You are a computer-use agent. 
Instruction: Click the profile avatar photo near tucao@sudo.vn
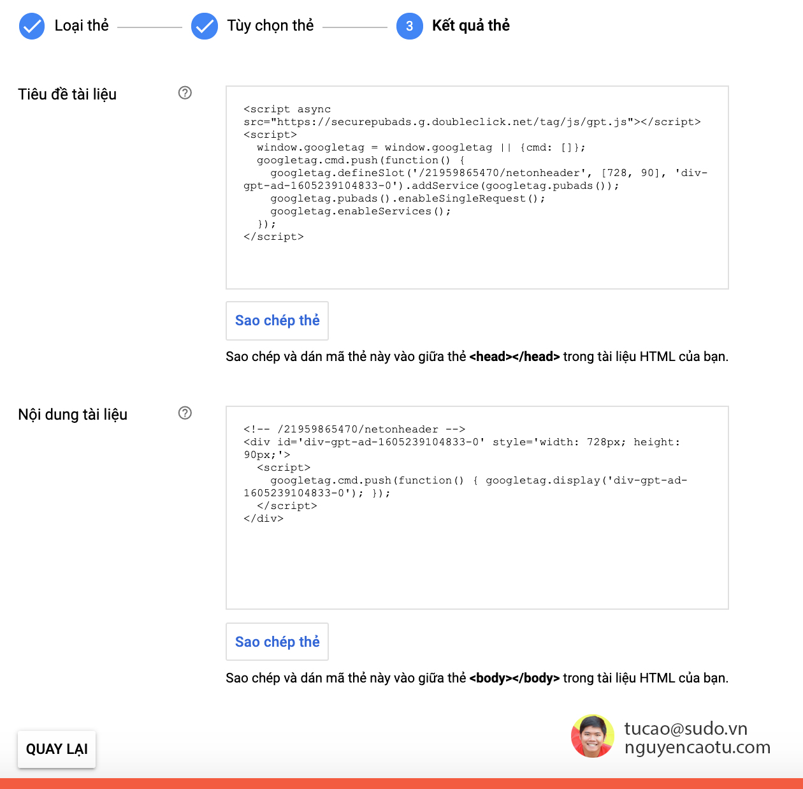(x=593, y=737)
